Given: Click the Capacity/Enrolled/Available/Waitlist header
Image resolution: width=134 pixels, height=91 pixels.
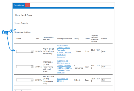Looking at the screenshot, I should (x=95, y=39).
